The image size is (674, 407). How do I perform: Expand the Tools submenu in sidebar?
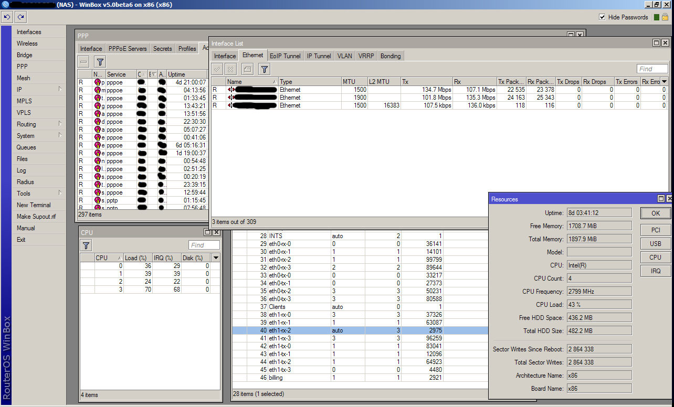60,194
